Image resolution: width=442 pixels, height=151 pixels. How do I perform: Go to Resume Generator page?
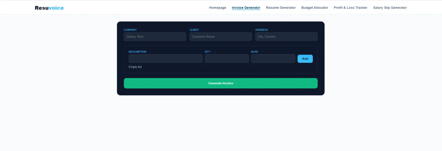click(x=281, y=8)
